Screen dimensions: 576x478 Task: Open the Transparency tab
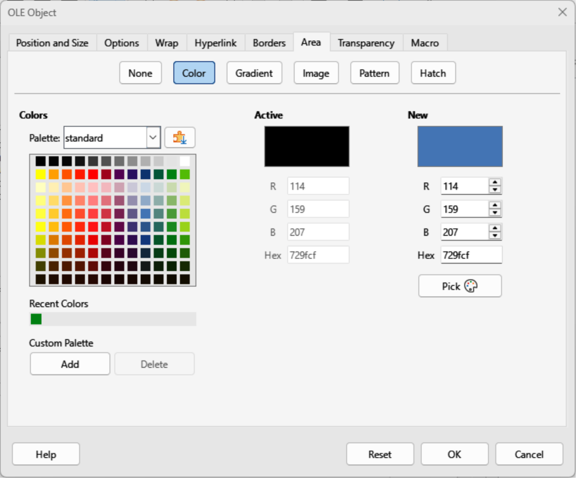pyautogui.click(x=365, y=43)
